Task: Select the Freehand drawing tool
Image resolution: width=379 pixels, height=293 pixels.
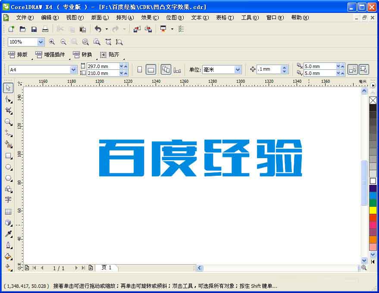Action: [x=8, y=133]
